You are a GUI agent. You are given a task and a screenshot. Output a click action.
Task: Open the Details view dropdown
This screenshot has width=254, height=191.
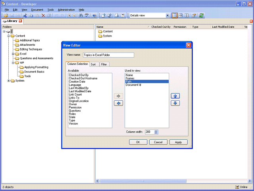[x=167, y=16]
